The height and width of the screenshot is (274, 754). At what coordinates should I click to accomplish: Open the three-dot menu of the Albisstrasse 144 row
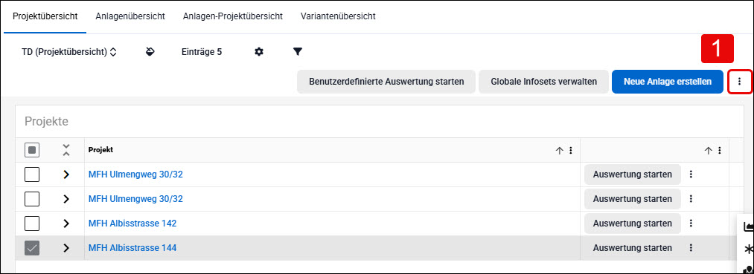click(691, 248)
